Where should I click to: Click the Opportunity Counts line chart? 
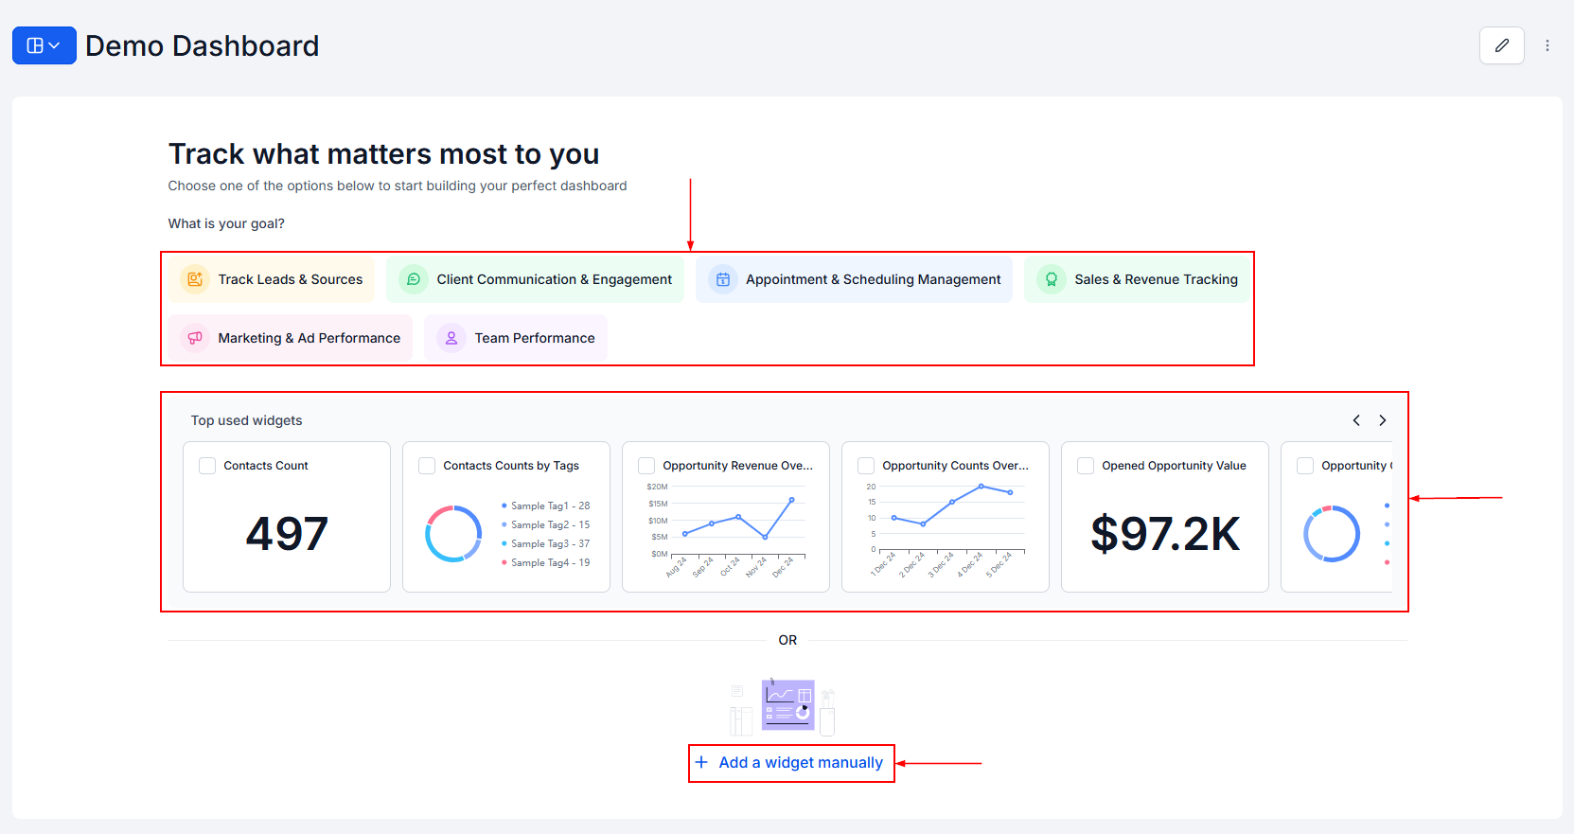click(x=946, y=531)
